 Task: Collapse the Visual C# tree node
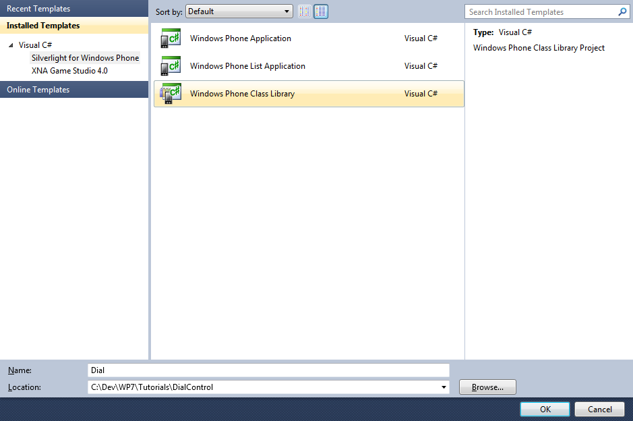(x=11, y=45)
